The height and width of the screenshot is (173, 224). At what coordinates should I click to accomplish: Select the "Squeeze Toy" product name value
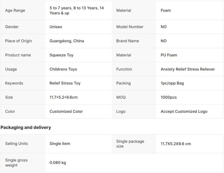[x=62, y=55]
